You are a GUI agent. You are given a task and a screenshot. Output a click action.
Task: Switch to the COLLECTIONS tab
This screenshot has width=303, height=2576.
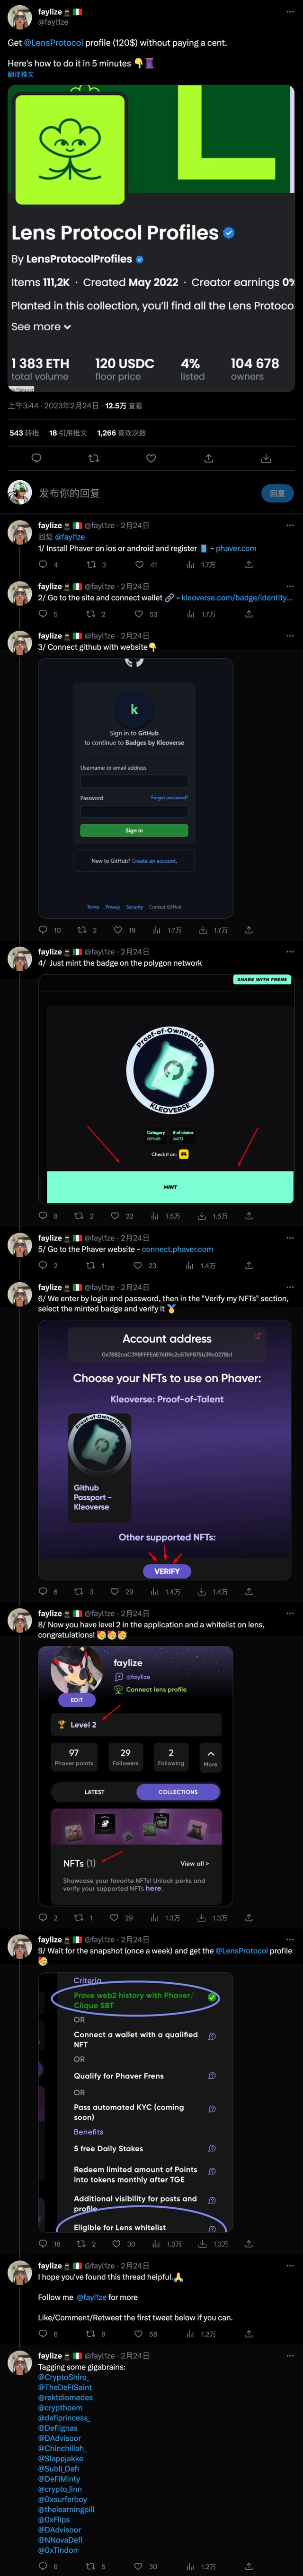[x=178, y=1792]
